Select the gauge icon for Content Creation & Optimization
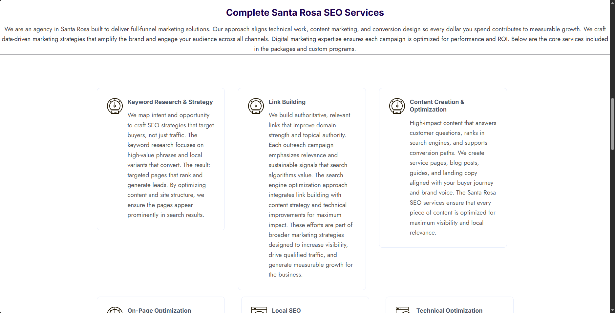The image size is (615, 313). click(x=397, y=106)
